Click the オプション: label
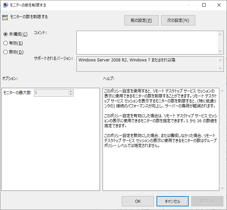The width and height of the screenshot is (227, 210). coord(10,79)
